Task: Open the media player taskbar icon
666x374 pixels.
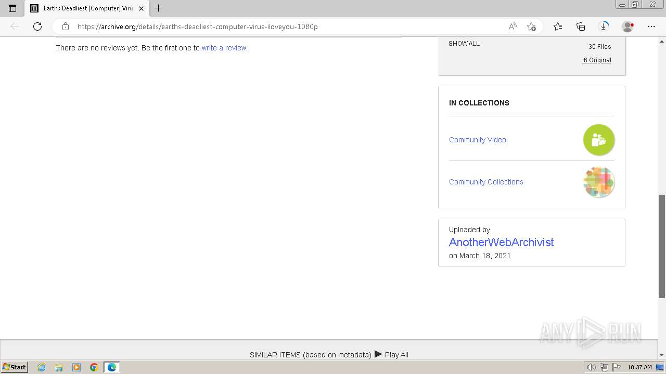Action: click(x=76, y=367)
